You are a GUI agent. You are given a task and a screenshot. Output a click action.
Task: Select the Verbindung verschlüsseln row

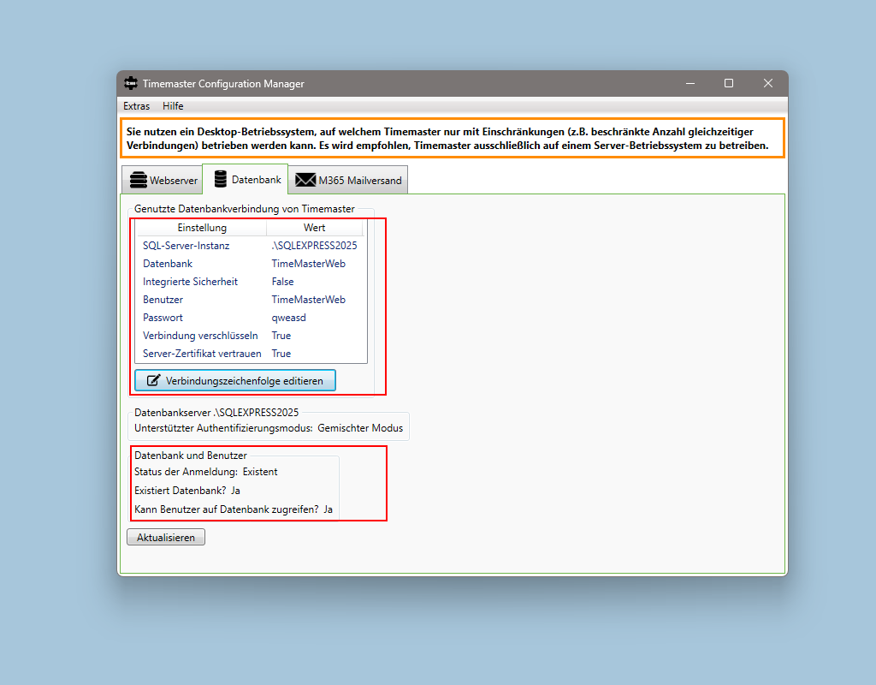coord(251,336)
